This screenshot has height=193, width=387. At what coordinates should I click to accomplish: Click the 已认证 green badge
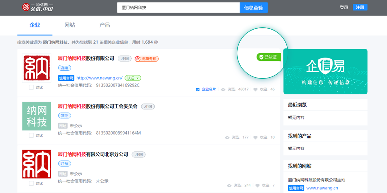coord(269,57)
